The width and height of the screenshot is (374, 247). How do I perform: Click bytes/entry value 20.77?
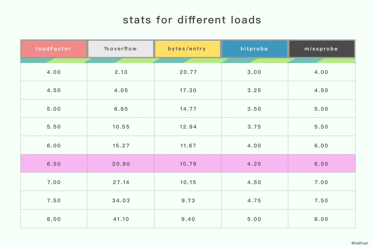coord(188,72)
